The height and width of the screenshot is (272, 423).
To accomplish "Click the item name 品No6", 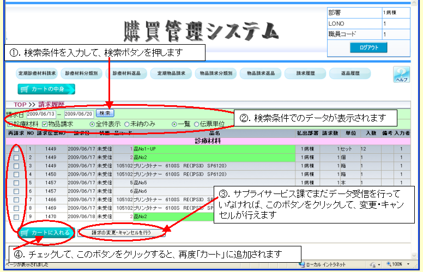I will tap(140, 191).
